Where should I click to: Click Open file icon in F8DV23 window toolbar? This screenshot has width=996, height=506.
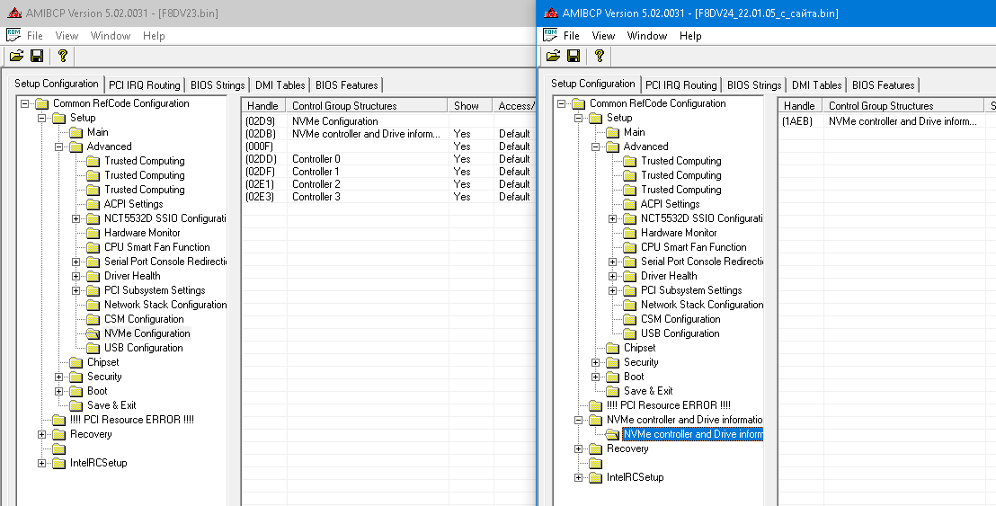tap(16, 56)
